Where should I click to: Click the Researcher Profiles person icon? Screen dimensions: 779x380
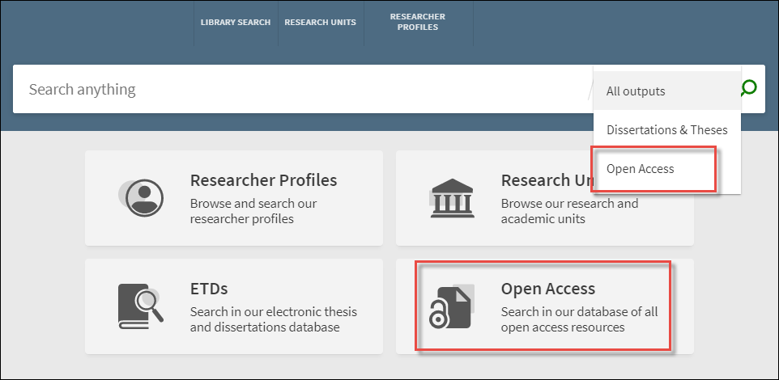(x=142, y=197)
